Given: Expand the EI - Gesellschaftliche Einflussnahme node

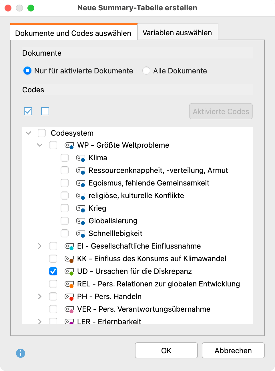Looking at the screenshot, I should click(x=40, y=246).
